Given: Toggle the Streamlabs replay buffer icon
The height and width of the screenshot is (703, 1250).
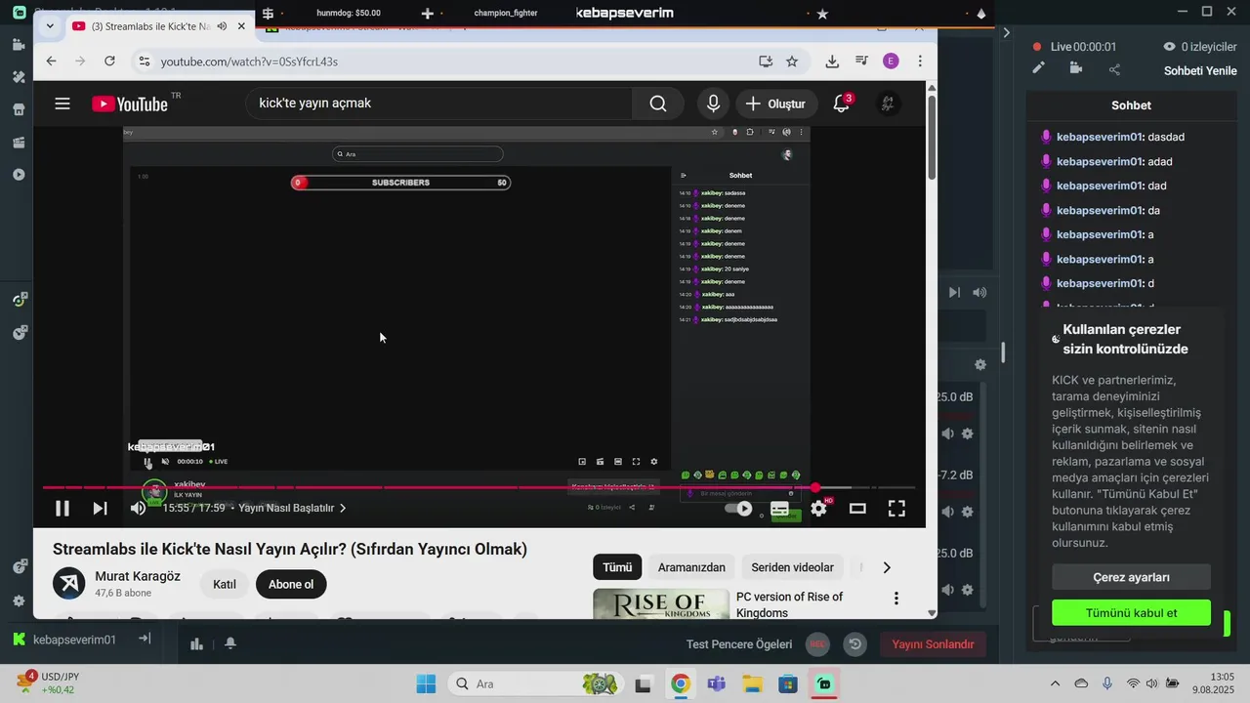Looking at the screenshot, I should pos(854,644).
